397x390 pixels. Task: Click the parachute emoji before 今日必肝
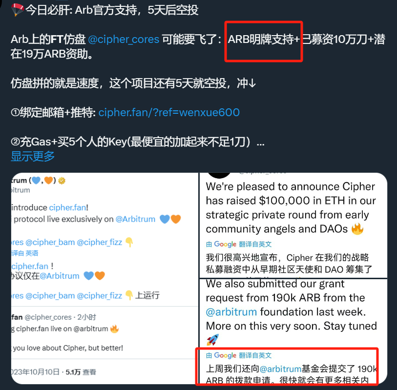(18, 10)
